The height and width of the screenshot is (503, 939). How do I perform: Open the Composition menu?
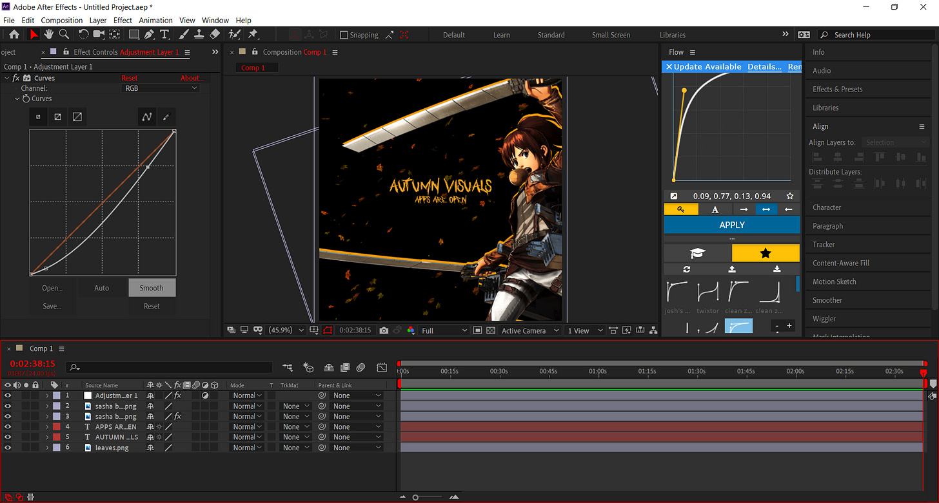62,21
